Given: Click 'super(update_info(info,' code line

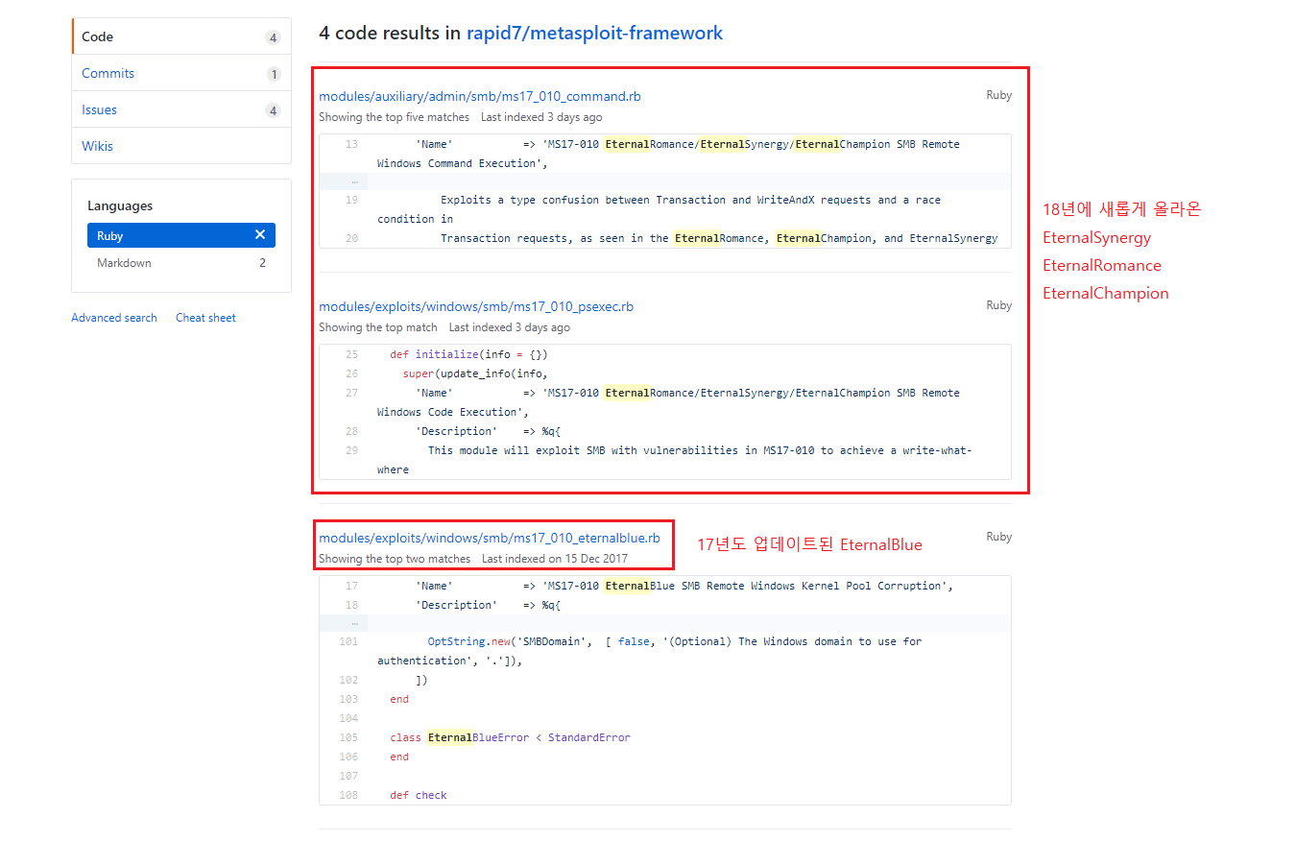Looking at the screenshot, I should pyautogui.click(x=475, y=373).
